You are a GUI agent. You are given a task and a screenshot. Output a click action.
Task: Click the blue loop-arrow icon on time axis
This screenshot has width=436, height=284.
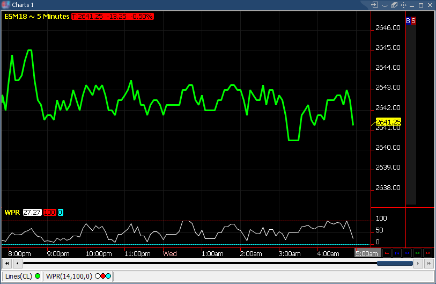click(397, 253)
